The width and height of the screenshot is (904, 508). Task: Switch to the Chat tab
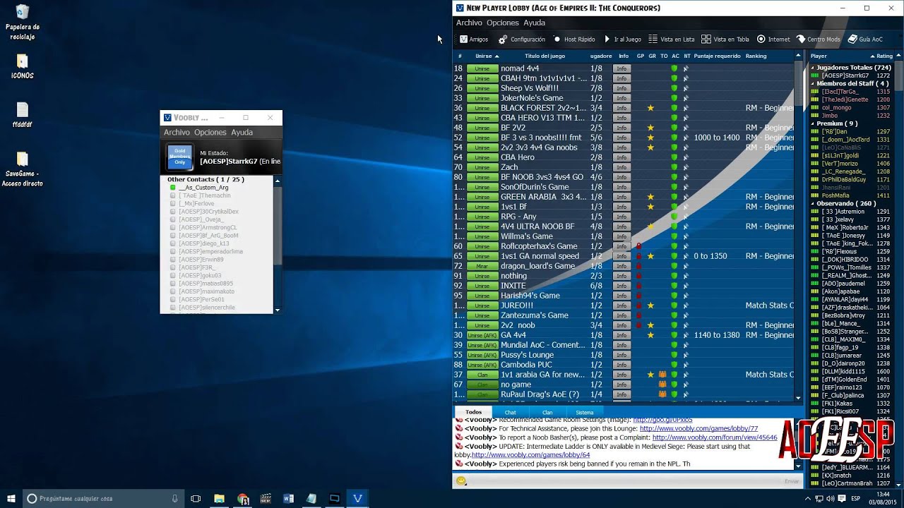(510, 412)
